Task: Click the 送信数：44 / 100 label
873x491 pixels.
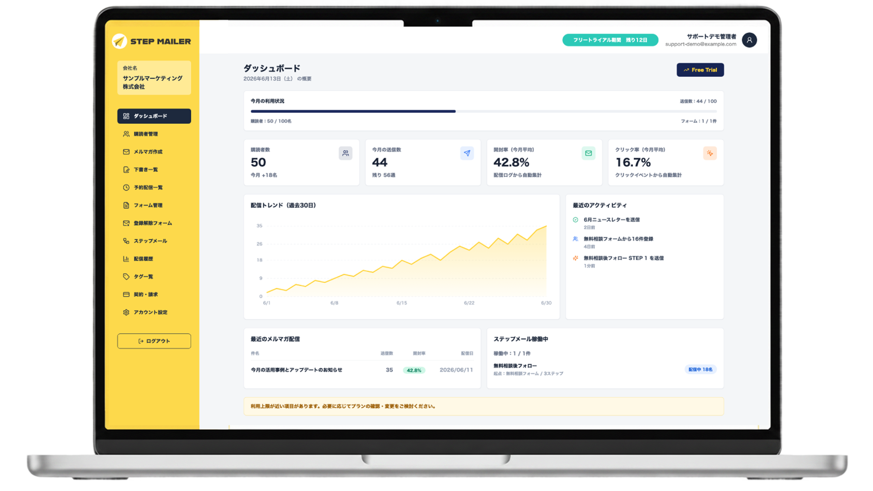Action: 698,101
